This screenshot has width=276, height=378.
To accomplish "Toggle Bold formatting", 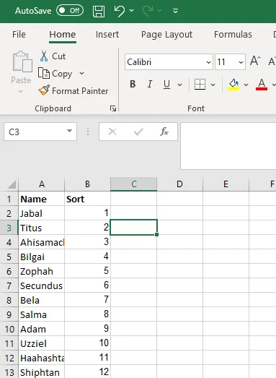I will pos(133,84).
